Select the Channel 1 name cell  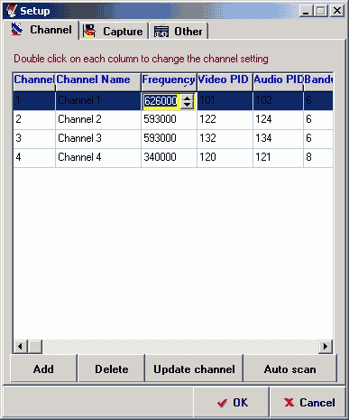(98, 100)
